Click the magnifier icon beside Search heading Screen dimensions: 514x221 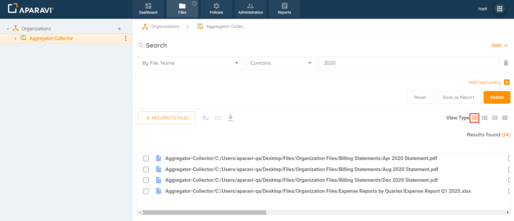coord(141,45)
